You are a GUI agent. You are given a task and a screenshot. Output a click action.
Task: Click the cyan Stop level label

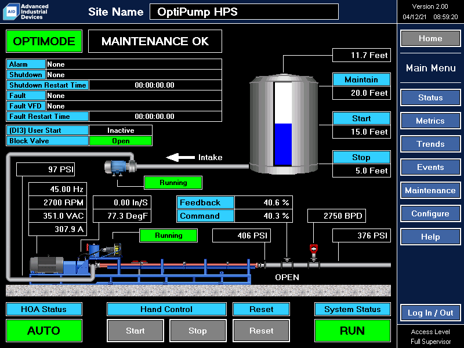[x=361, y=157]
